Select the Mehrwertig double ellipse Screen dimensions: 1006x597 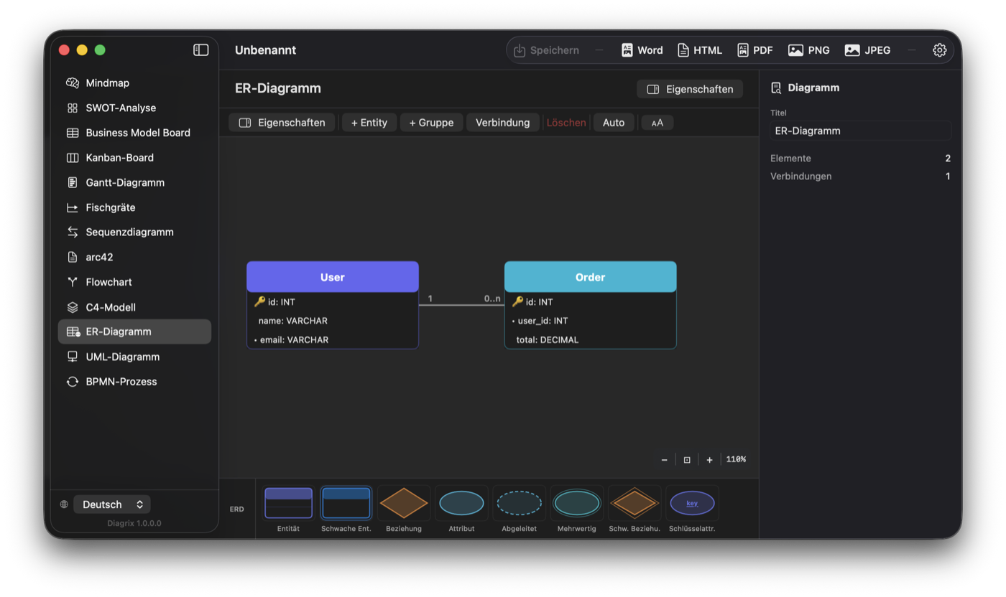[x=576, y=503]
